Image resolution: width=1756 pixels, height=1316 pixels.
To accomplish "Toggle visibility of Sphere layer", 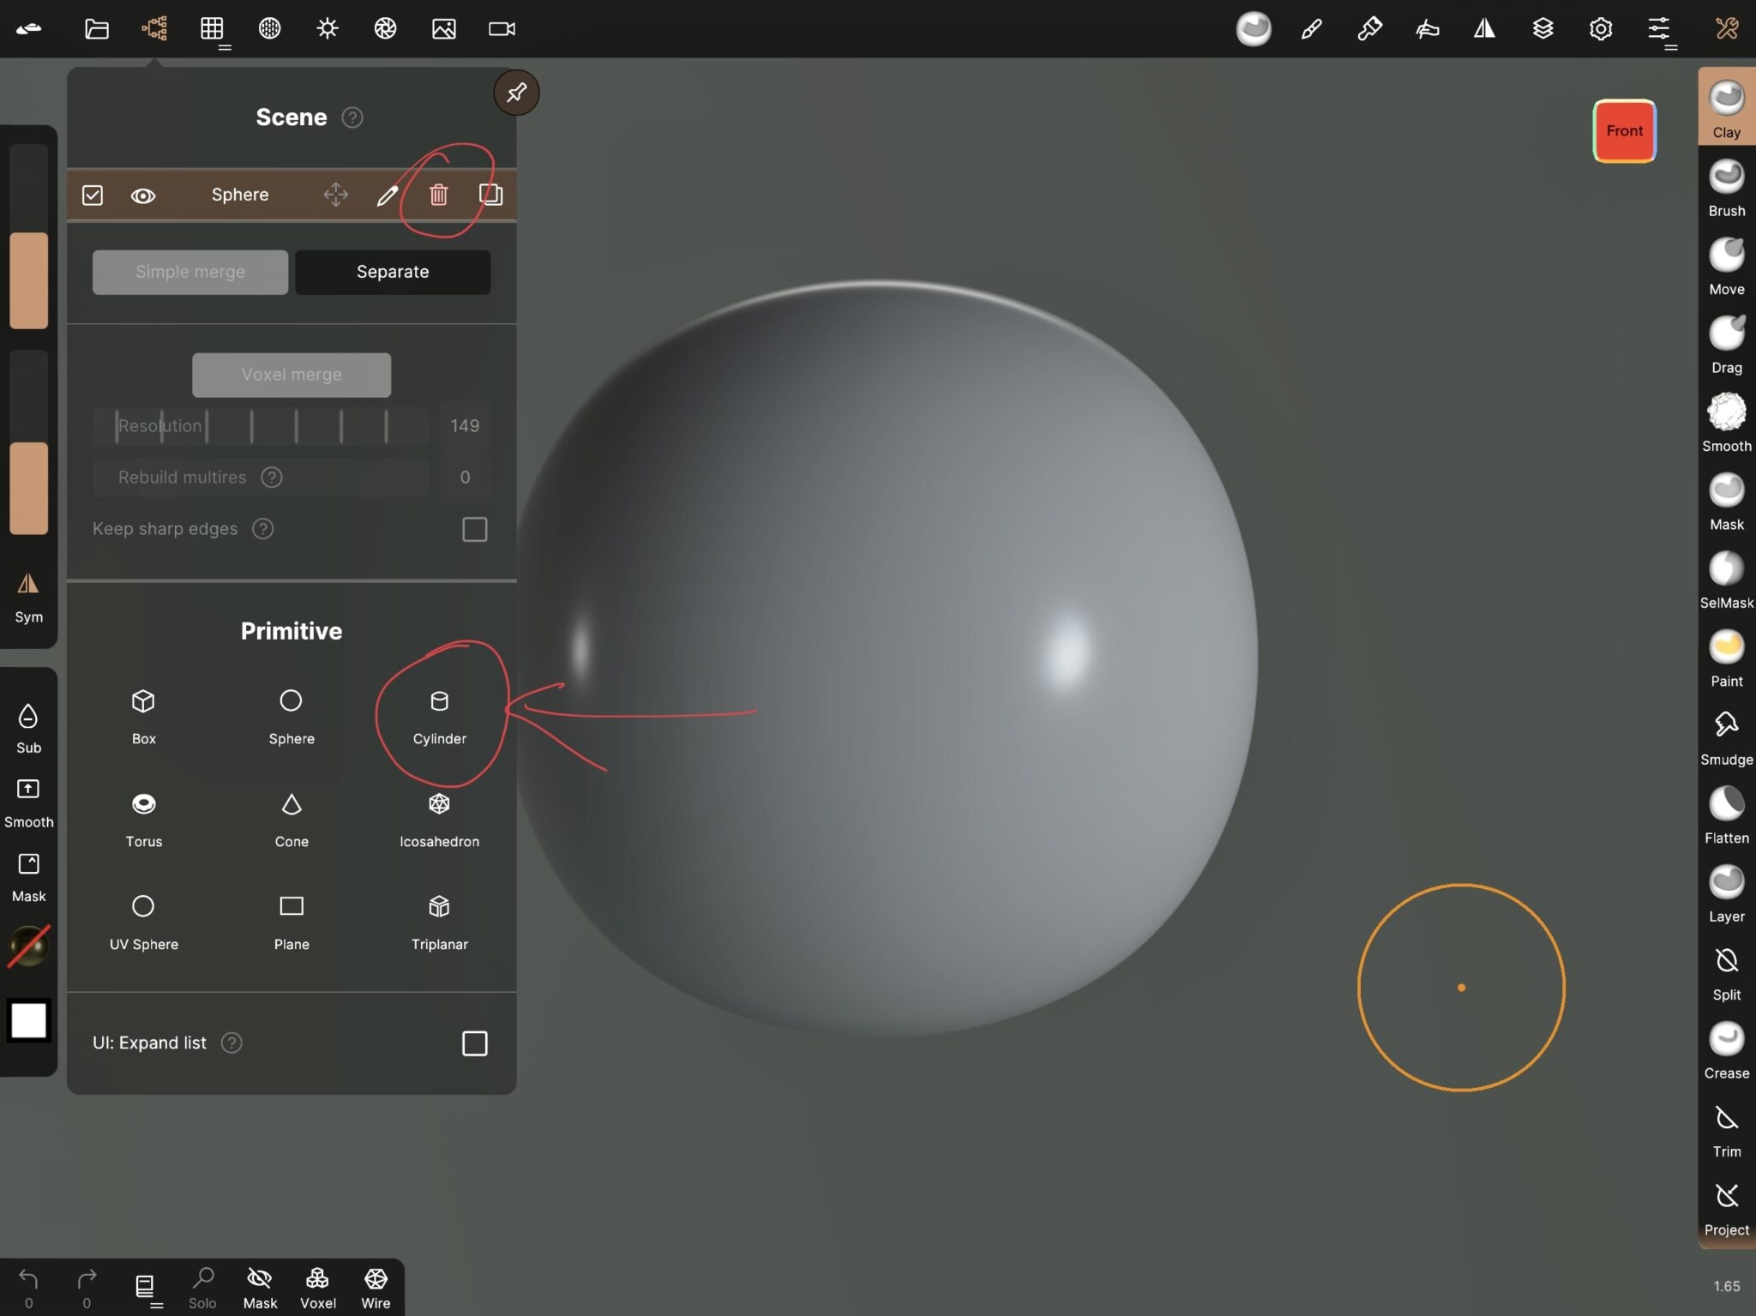I will click(x=142, y=194).
